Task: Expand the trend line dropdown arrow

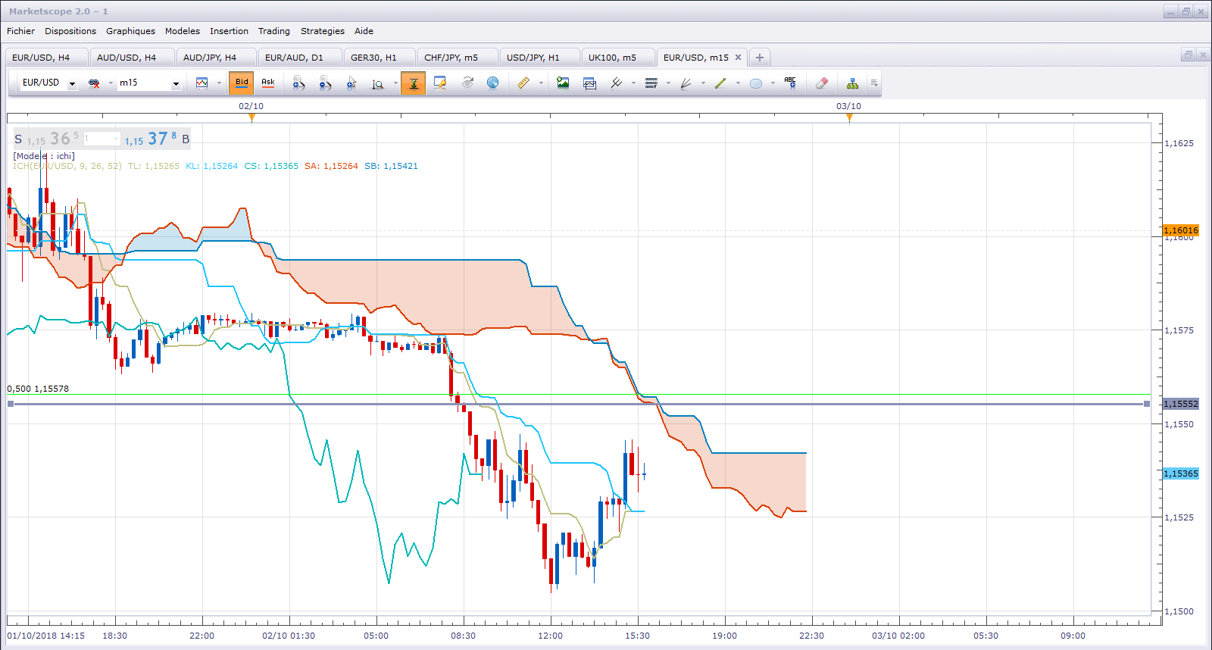Action: click(x=738, y=83)
